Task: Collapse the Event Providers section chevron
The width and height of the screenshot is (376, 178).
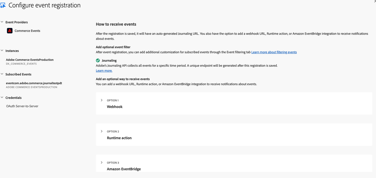Action: tap(2, 22)
